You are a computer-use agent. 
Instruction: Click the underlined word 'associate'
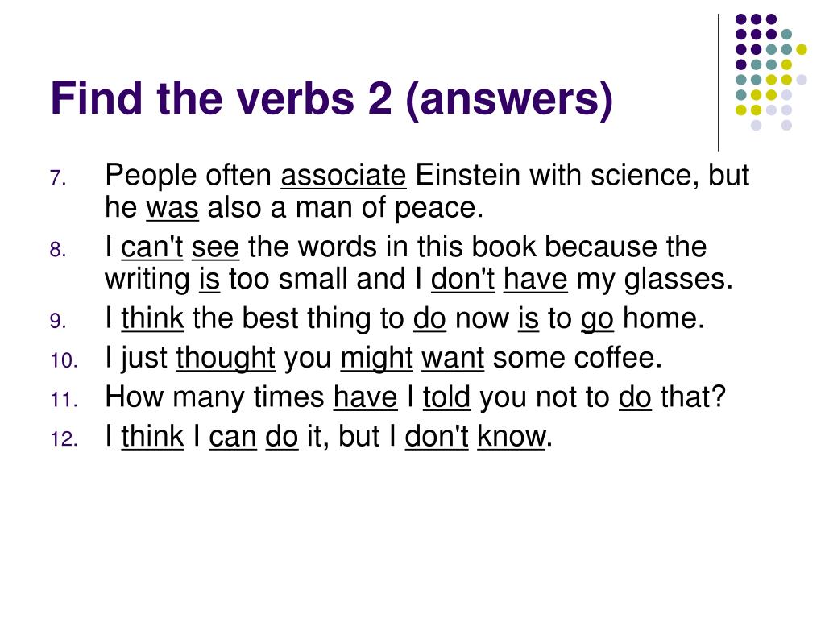pos(343,175)
